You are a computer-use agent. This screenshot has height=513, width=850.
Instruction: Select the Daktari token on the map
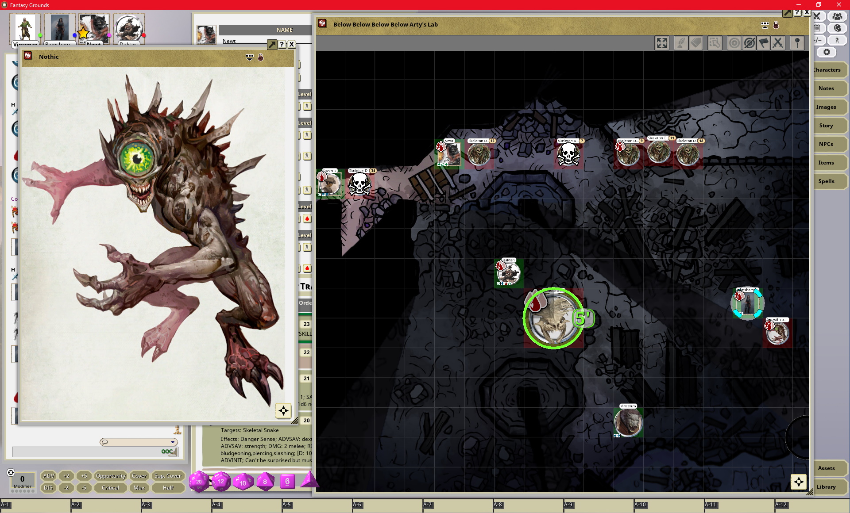(x=509, y=273)
